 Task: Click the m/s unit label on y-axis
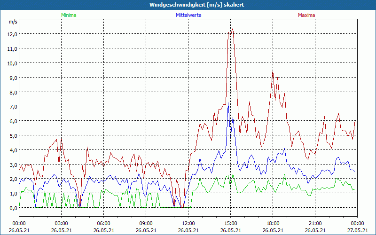tap(13, 22)
